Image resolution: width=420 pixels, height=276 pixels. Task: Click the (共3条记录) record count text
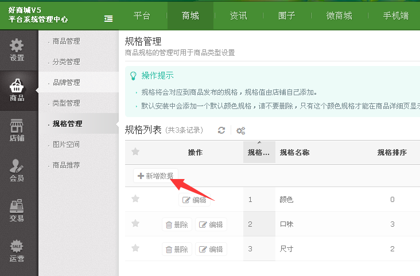pos(184,130)
